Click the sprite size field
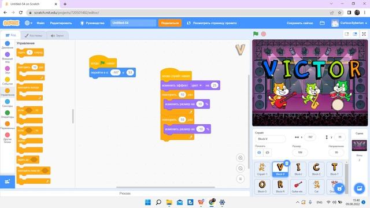This screenshot has height=208, width=370. pyautogui.click(x=300, y=153)
